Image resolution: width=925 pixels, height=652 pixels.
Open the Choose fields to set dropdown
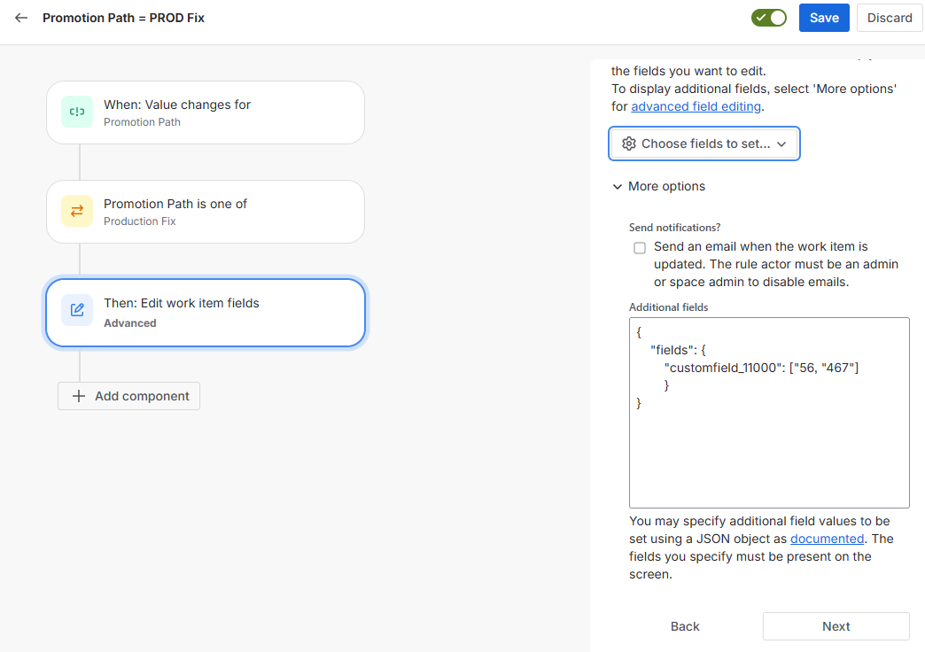[x=704, y=144]
